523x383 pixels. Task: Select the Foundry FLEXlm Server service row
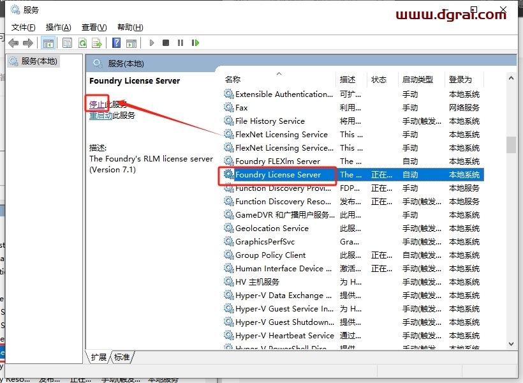click(277, 161)
